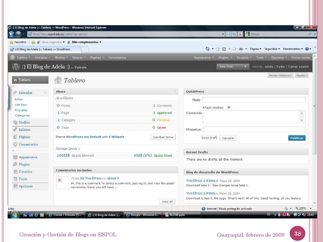Click the WordPress logo in the admin top bar
The image size is (323, 242).
point(13,57)
